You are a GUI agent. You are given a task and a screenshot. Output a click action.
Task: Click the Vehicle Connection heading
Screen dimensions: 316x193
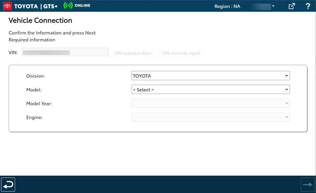[40, 20]
